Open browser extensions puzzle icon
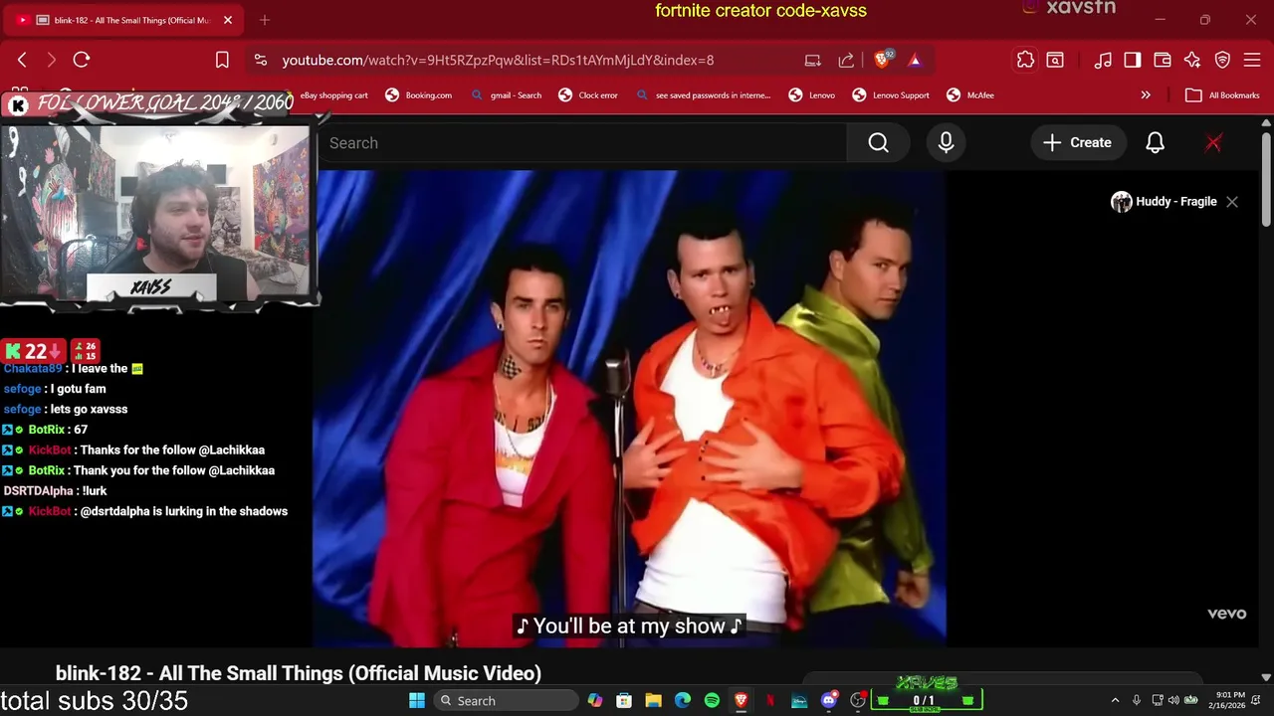 (x=1025, y=60)
